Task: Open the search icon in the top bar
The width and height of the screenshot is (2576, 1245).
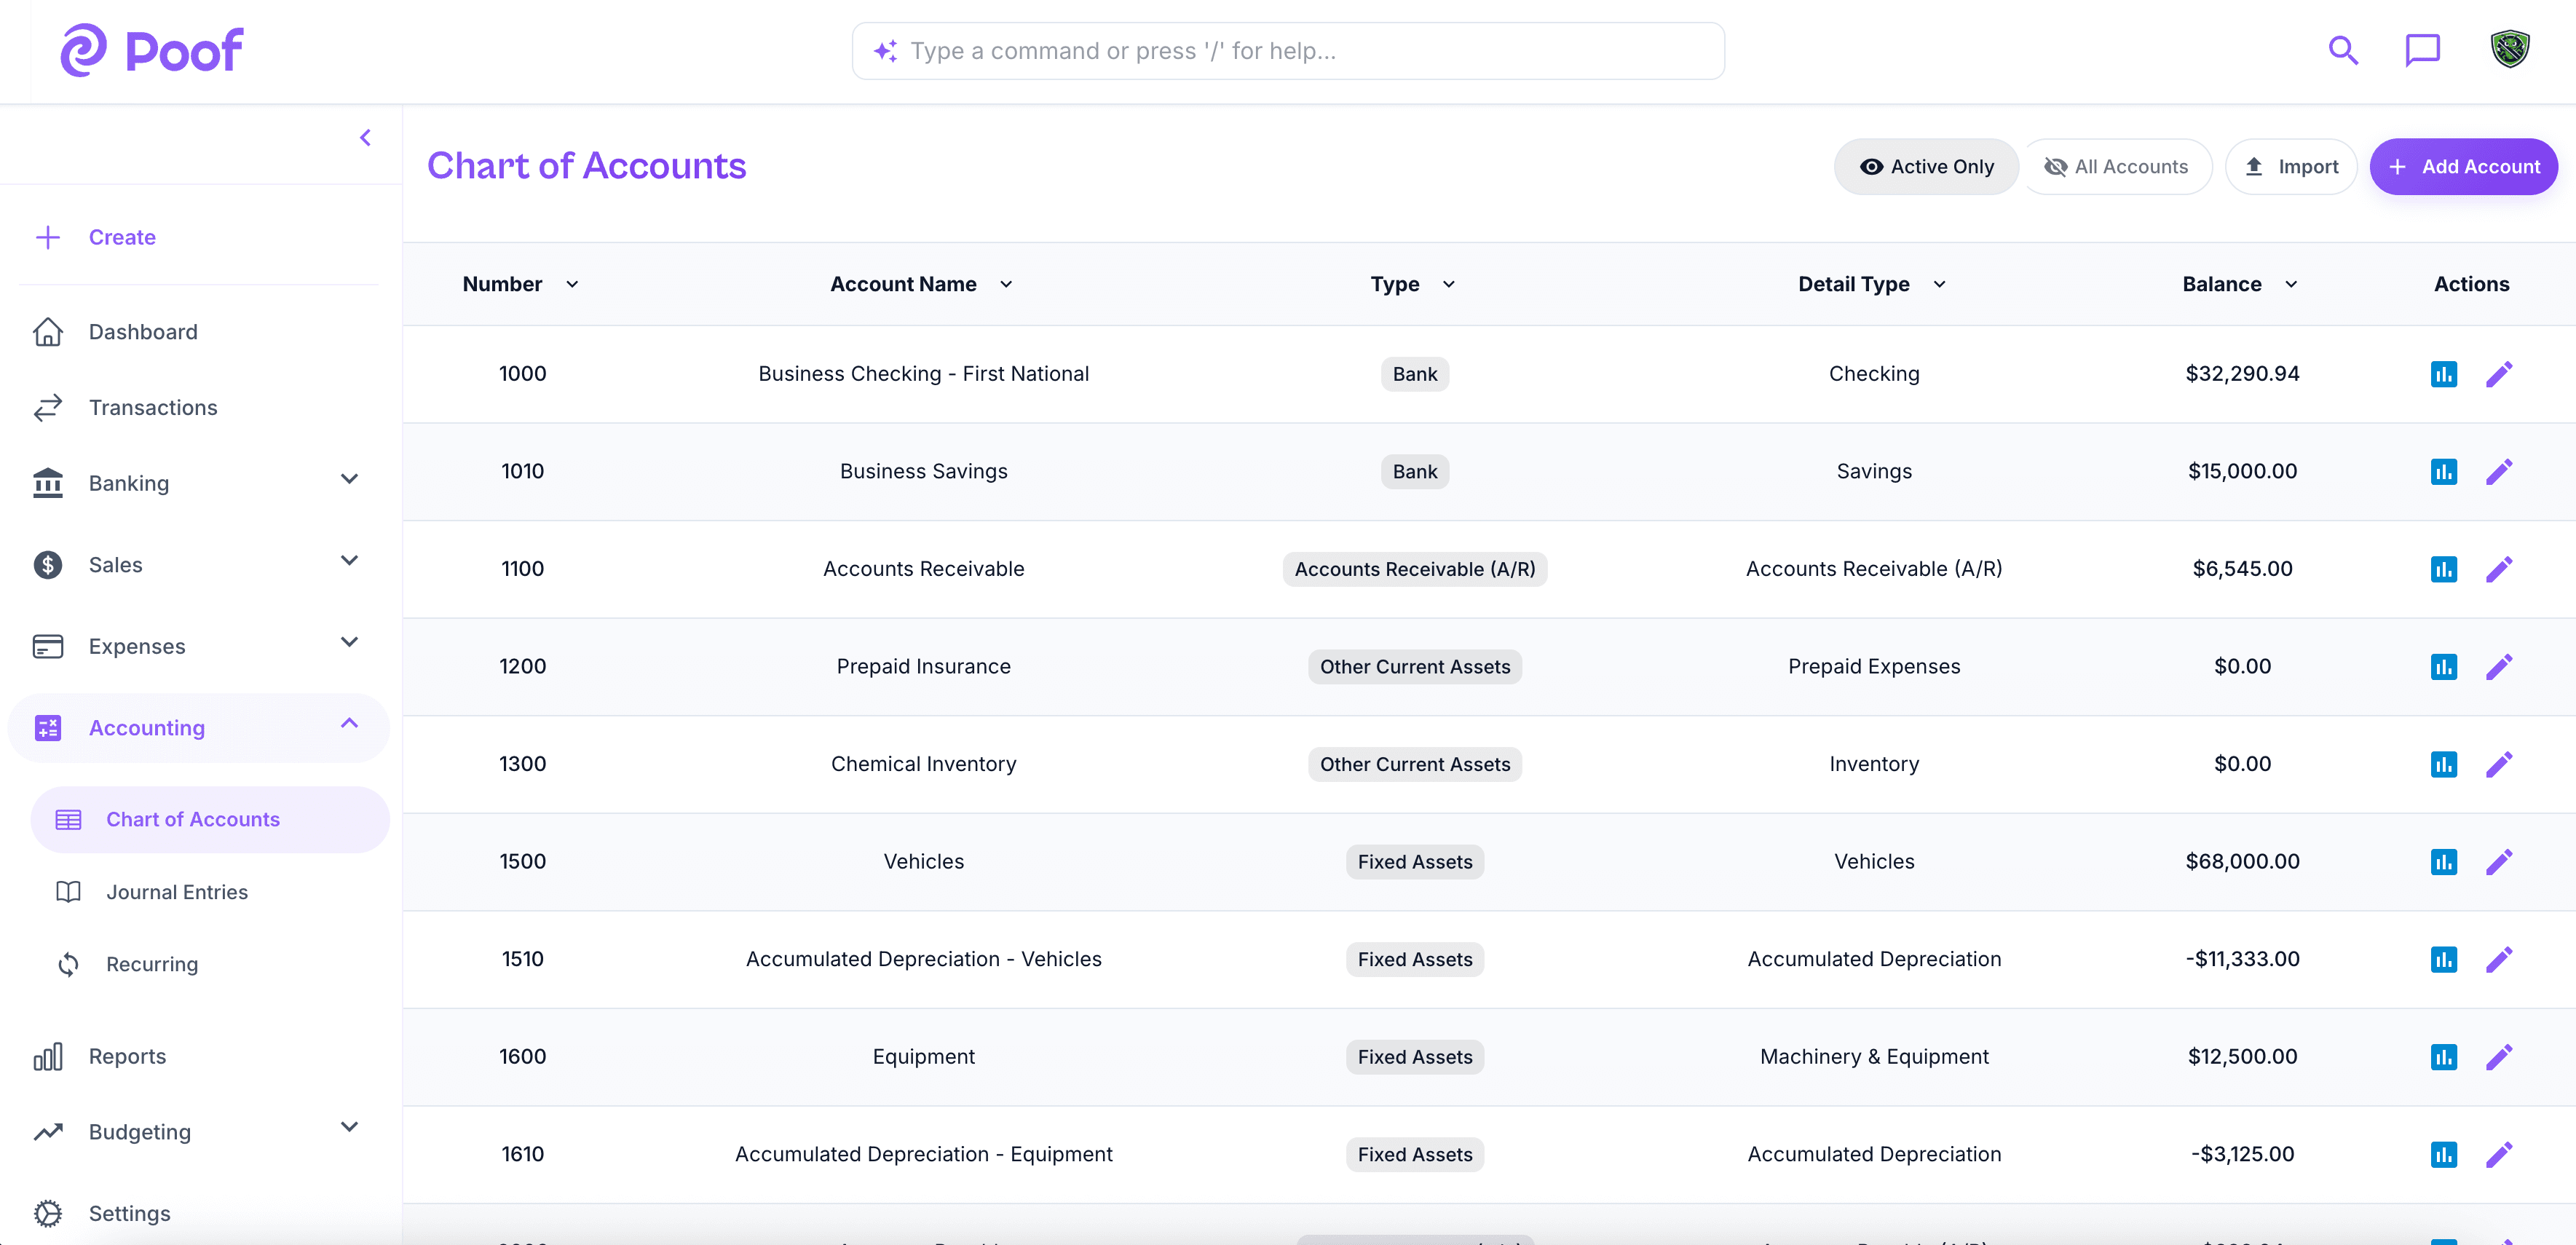Action: pos(2342,49)
